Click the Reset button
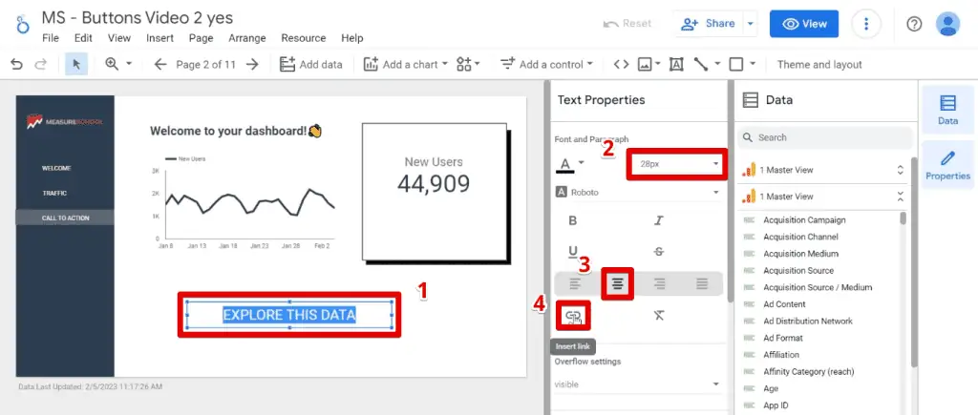Viewport: 978px width, 415px height. pyautogui.click(x=627, y=24)
